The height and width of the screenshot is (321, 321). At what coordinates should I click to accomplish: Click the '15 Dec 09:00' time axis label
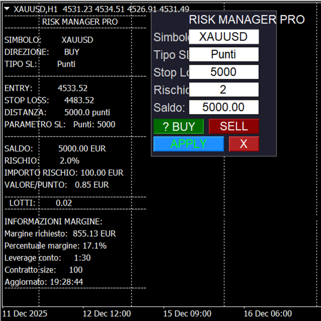(187, 313)
